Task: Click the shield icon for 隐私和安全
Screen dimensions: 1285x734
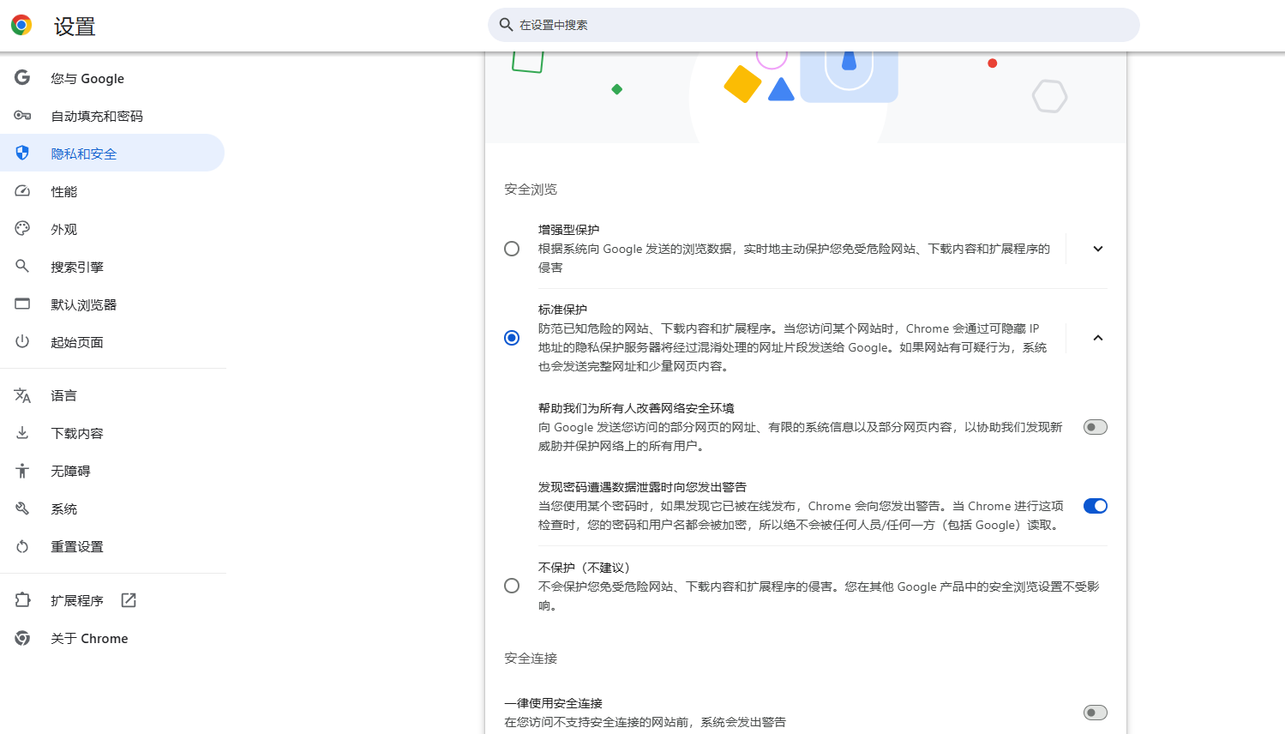Action: 22,153
